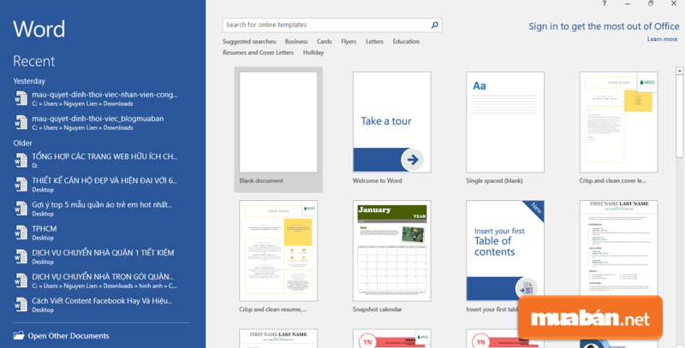Viewport: 685px width, 348px height.
Task: Click Word icon beside THIẾT KẾ CĂN HỘ ĐẸP
Action: point(21,184)
